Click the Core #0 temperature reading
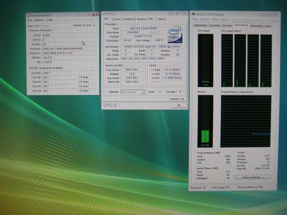Image resolution: width=287 pixels, height=215 pixels. (60, 77)
